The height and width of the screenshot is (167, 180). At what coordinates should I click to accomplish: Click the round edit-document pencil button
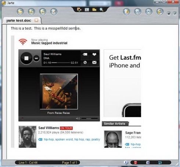54,12
